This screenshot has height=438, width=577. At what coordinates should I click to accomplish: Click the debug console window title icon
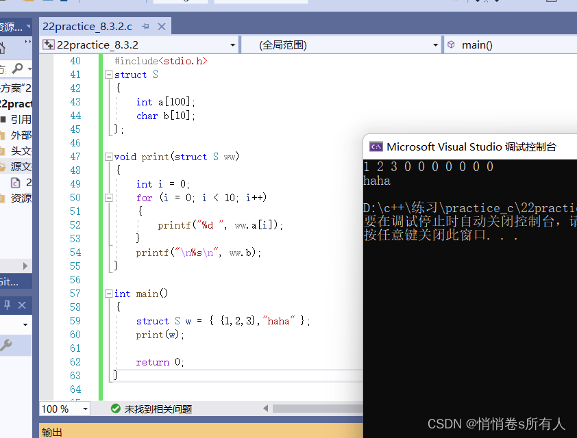click(x=376, y=146)
